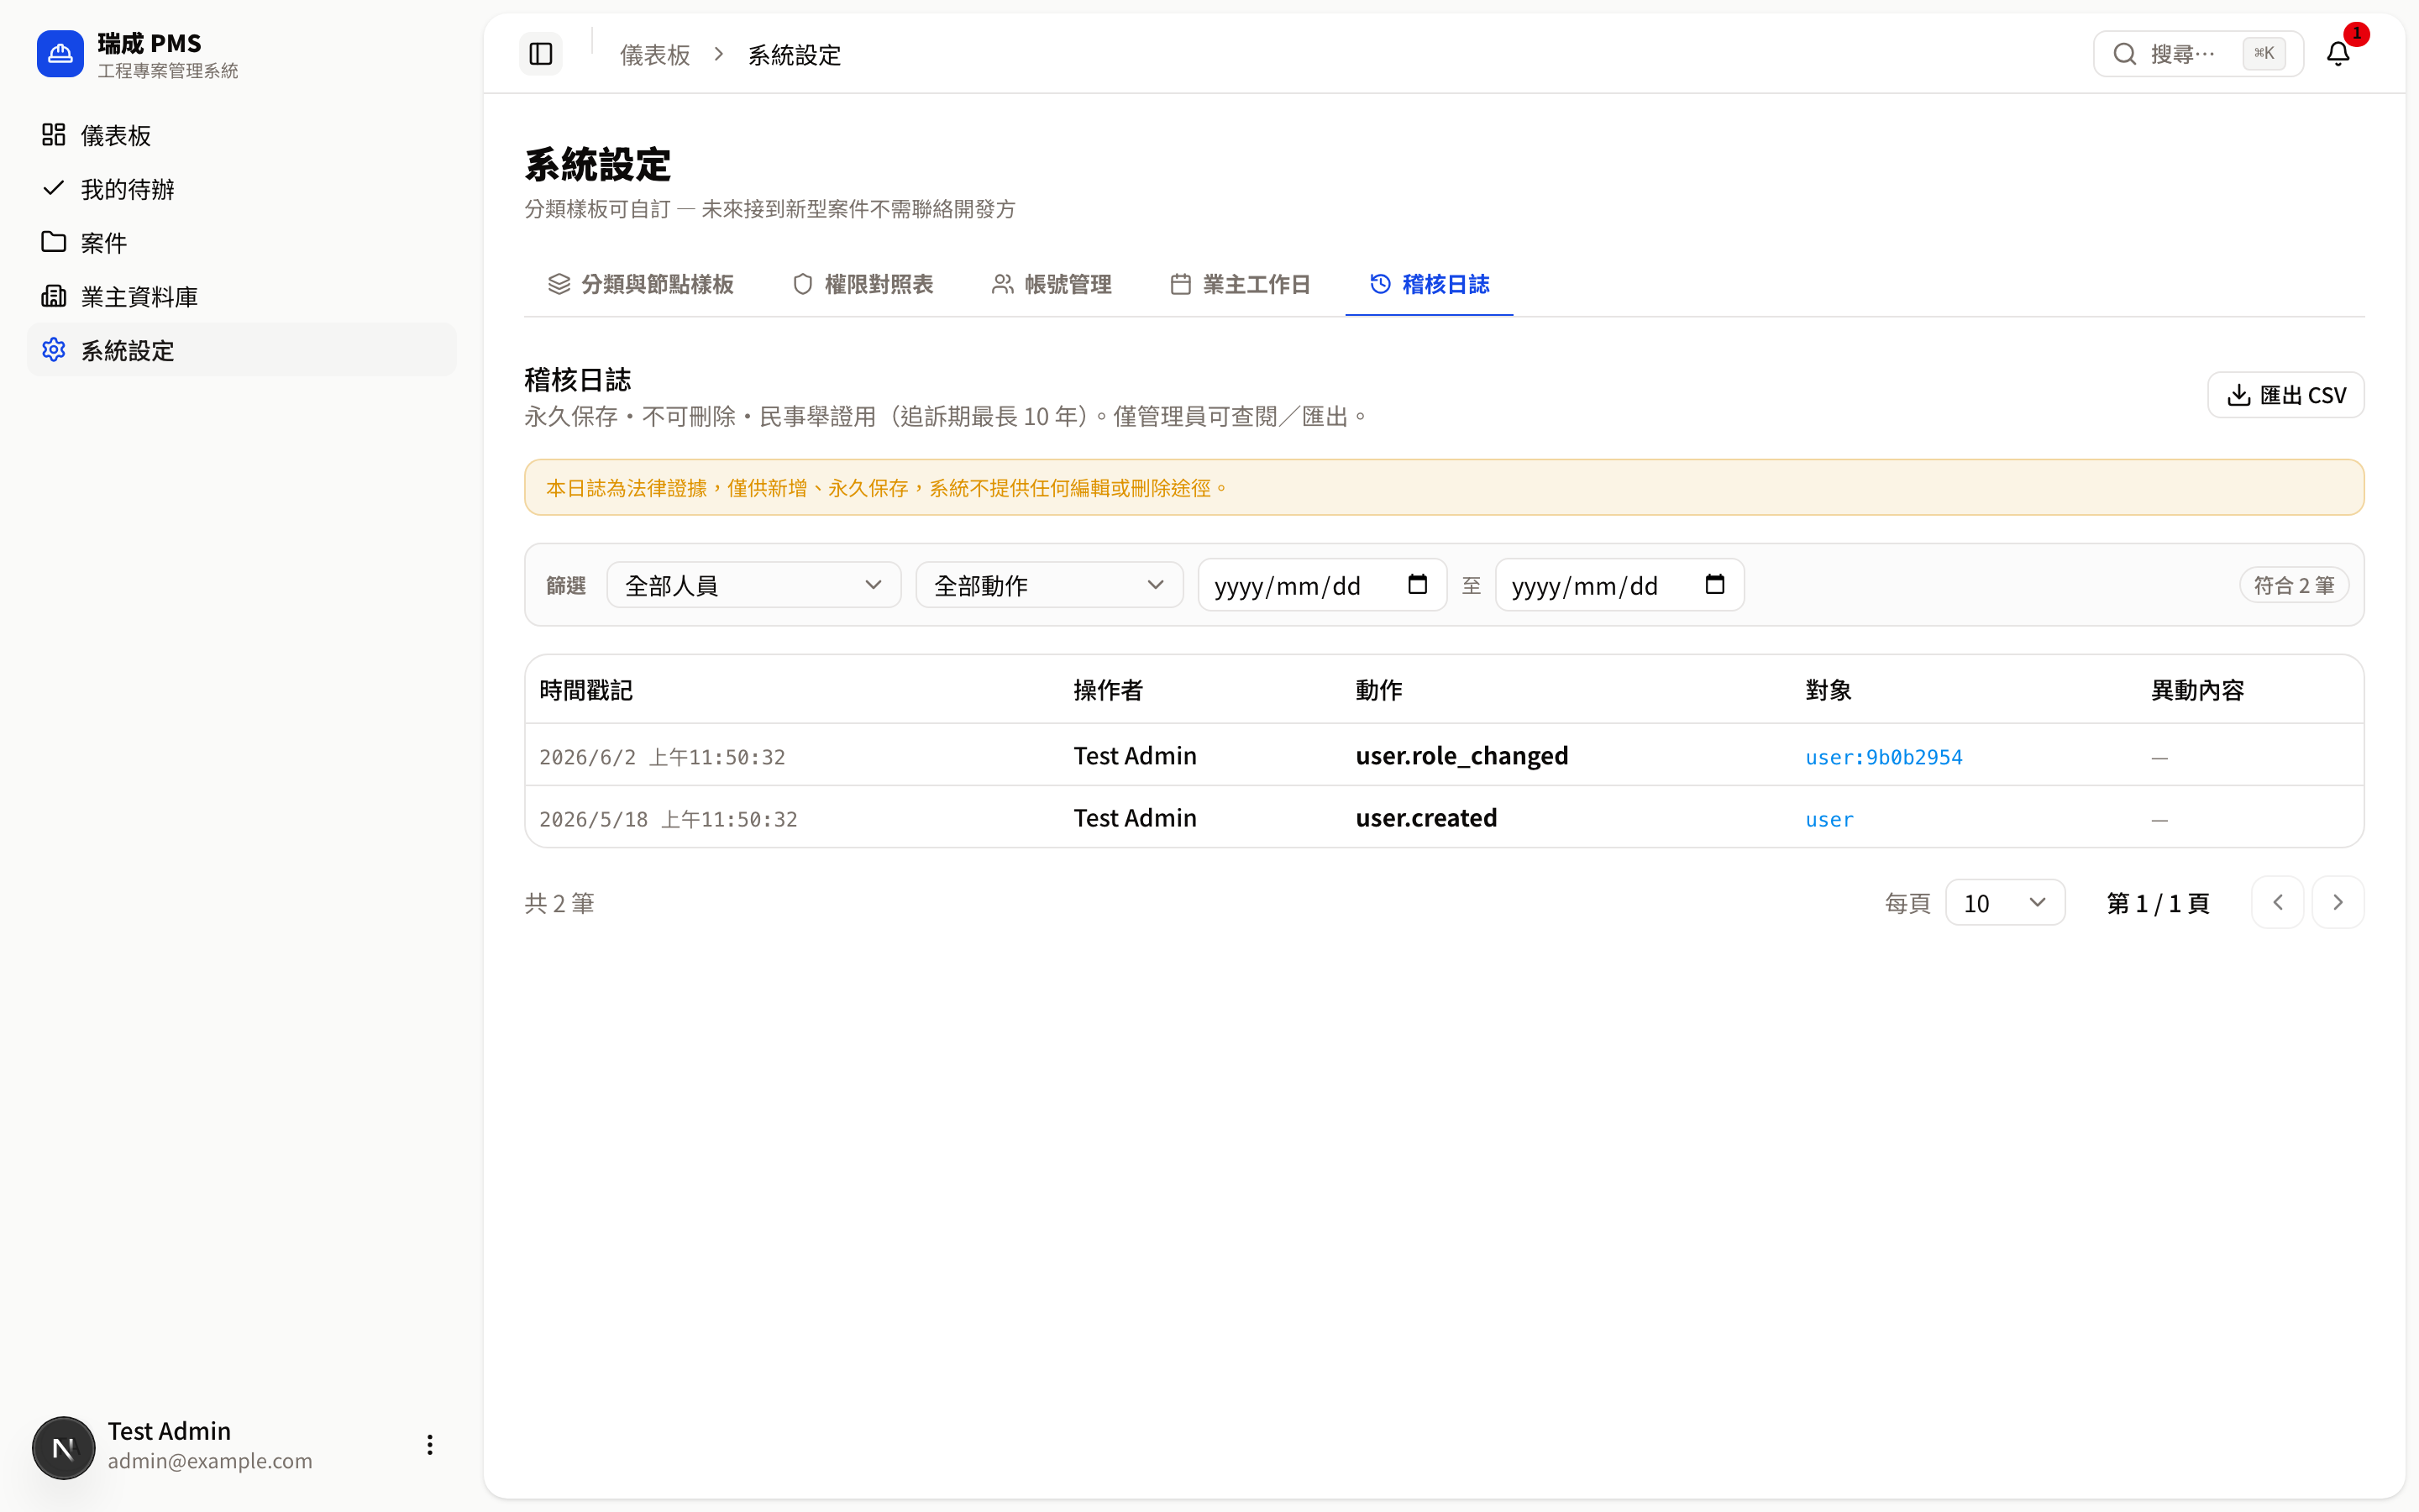
Task: Click the end date yyyy/mm/dd field
Action: tap(1619, 585)
